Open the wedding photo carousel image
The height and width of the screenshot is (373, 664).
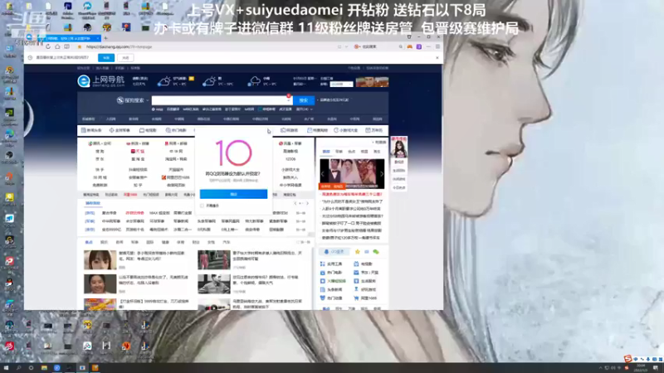352,173
